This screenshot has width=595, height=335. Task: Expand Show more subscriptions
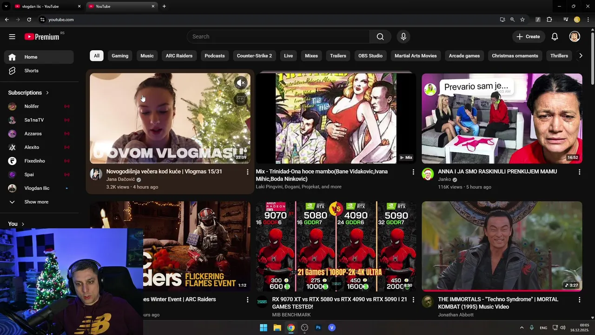click(39, 202)
